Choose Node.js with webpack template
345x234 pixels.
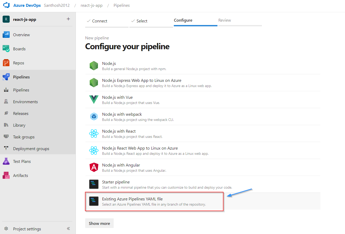pyautogui.click(x=122, y=114)
